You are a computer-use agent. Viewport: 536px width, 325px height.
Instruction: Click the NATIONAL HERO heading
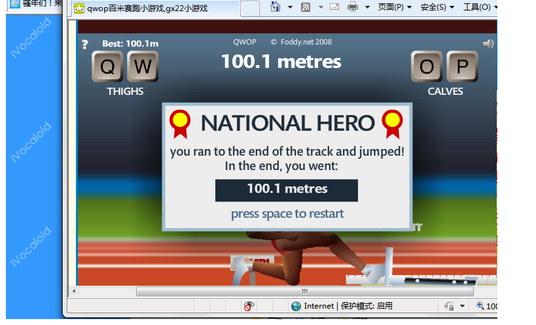click(287, 123)
